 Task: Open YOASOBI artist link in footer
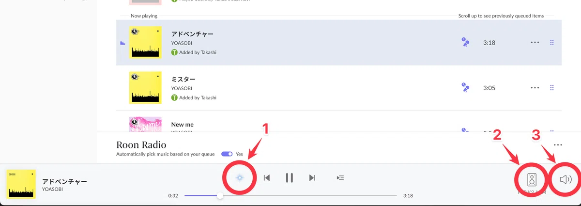tap(52, 189)
